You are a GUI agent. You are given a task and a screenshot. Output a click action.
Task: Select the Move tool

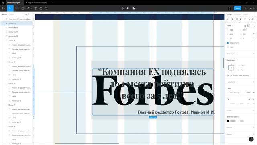[x=10, y=8]
